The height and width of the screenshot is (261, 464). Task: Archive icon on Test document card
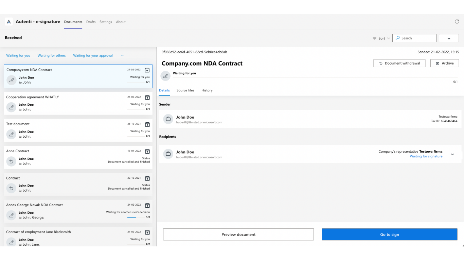(x=147, y=124)
